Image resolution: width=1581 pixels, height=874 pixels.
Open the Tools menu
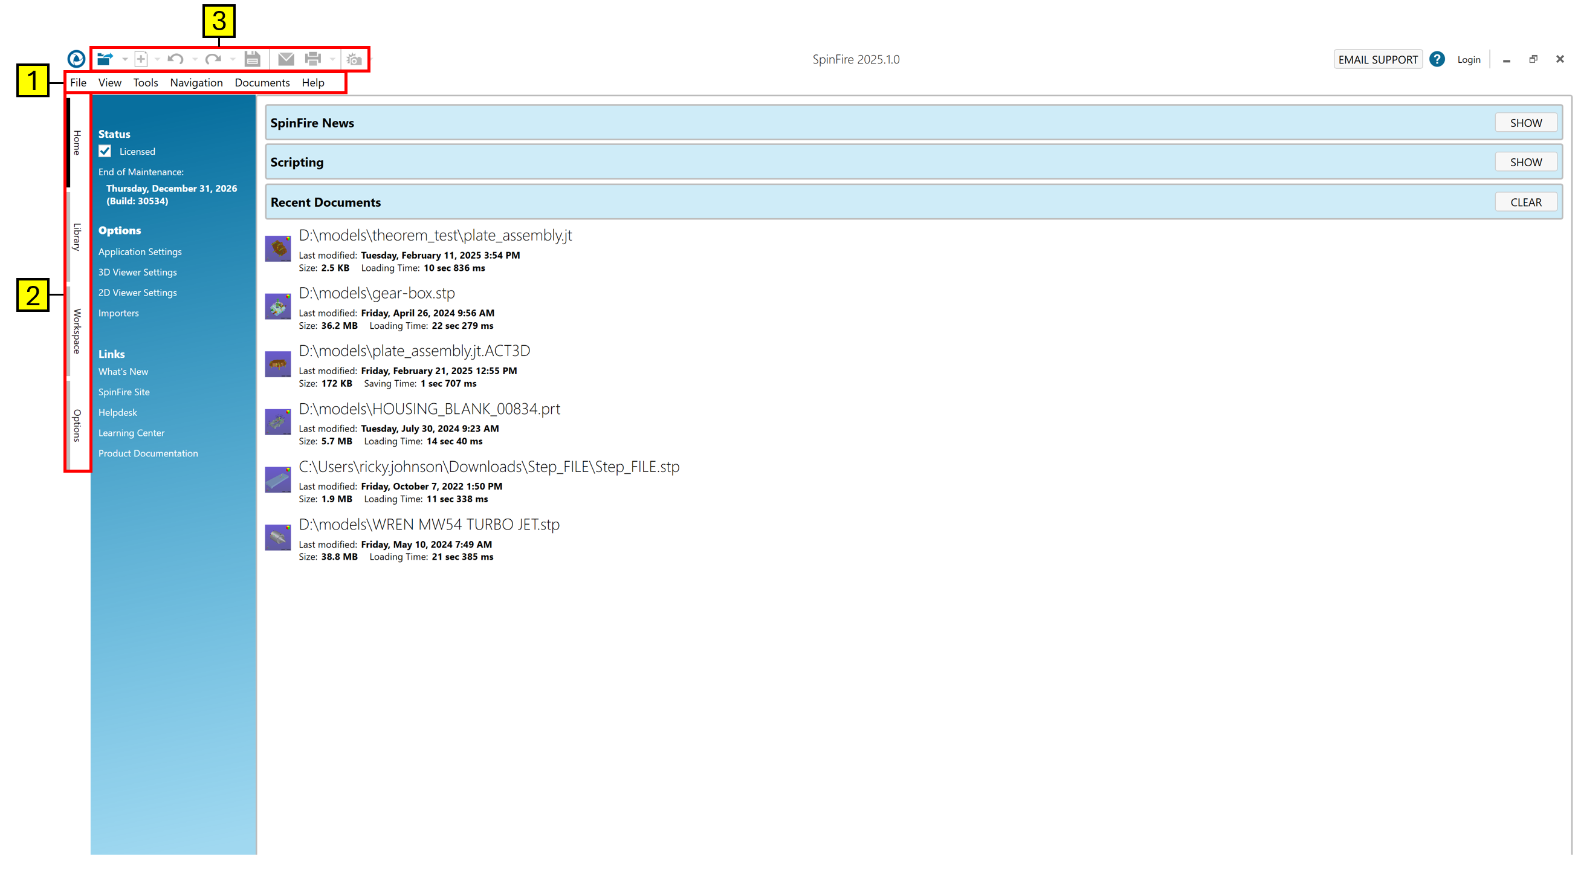click(146, 82)
